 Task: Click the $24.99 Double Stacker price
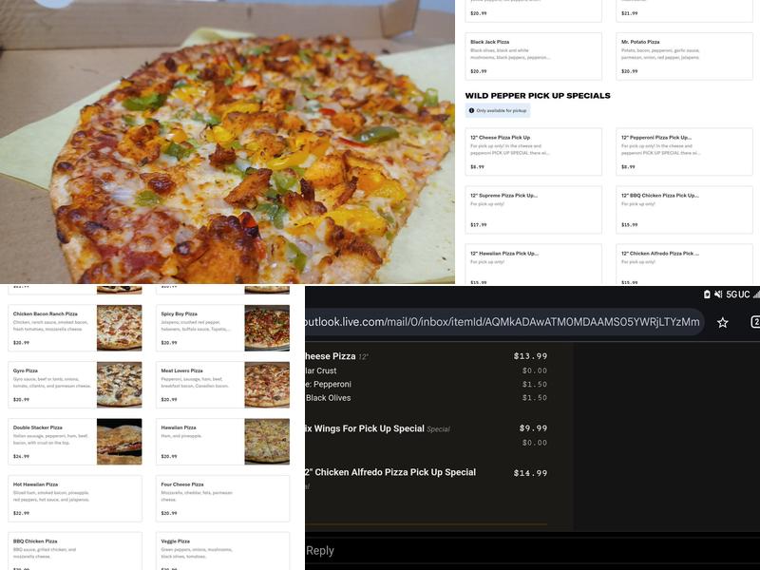point(21,457)
